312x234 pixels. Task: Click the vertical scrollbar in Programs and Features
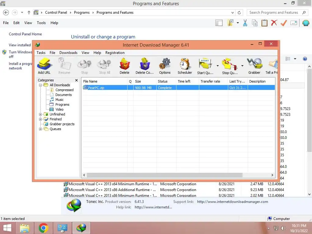pos(309,110)
